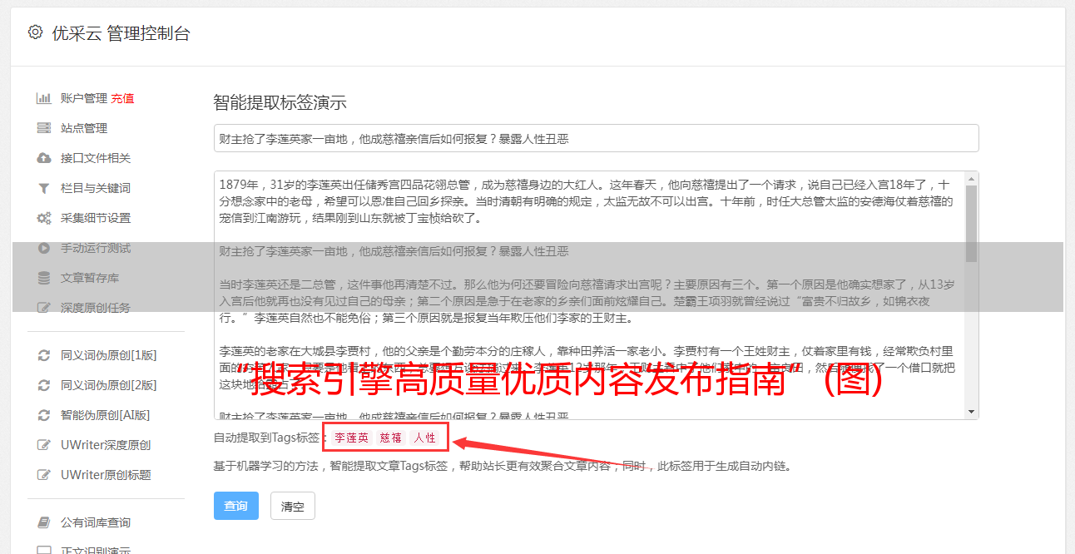Click the article title input field

click(596, 138)
